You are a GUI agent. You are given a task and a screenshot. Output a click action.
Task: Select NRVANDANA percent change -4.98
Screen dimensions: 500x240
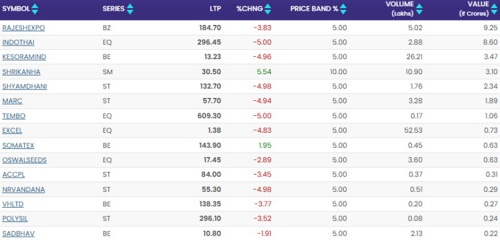click(x=262, y=190)
